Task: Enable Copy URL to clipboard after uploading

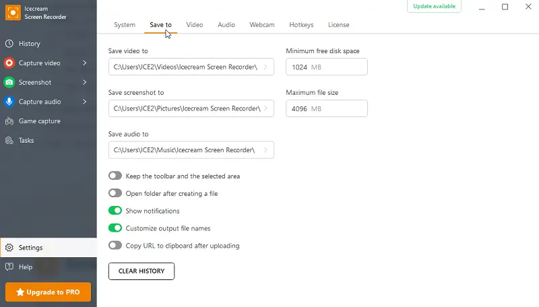Action: tap(115, 245)
